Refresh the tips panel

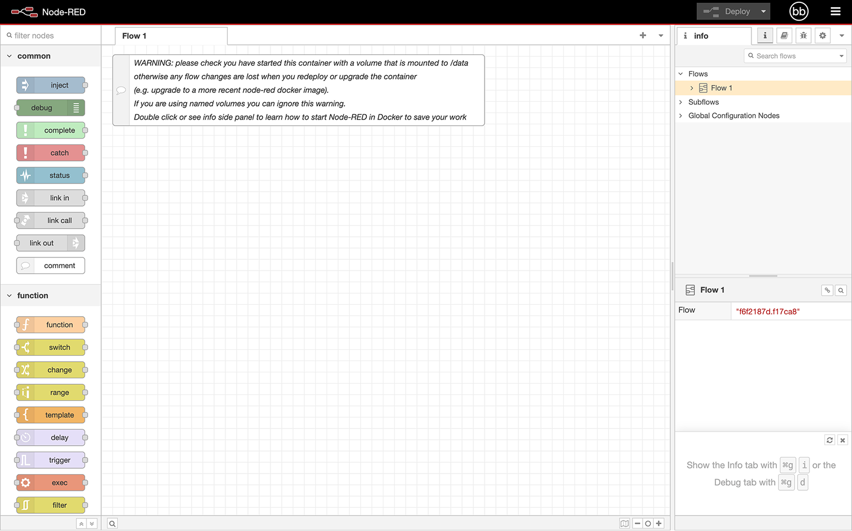(x=830, y=440)
